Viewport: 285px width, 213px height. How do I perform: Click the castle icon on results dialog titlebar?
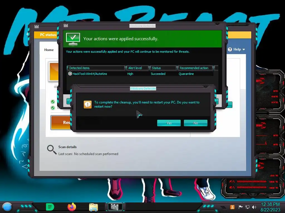(x=66, y=25)
